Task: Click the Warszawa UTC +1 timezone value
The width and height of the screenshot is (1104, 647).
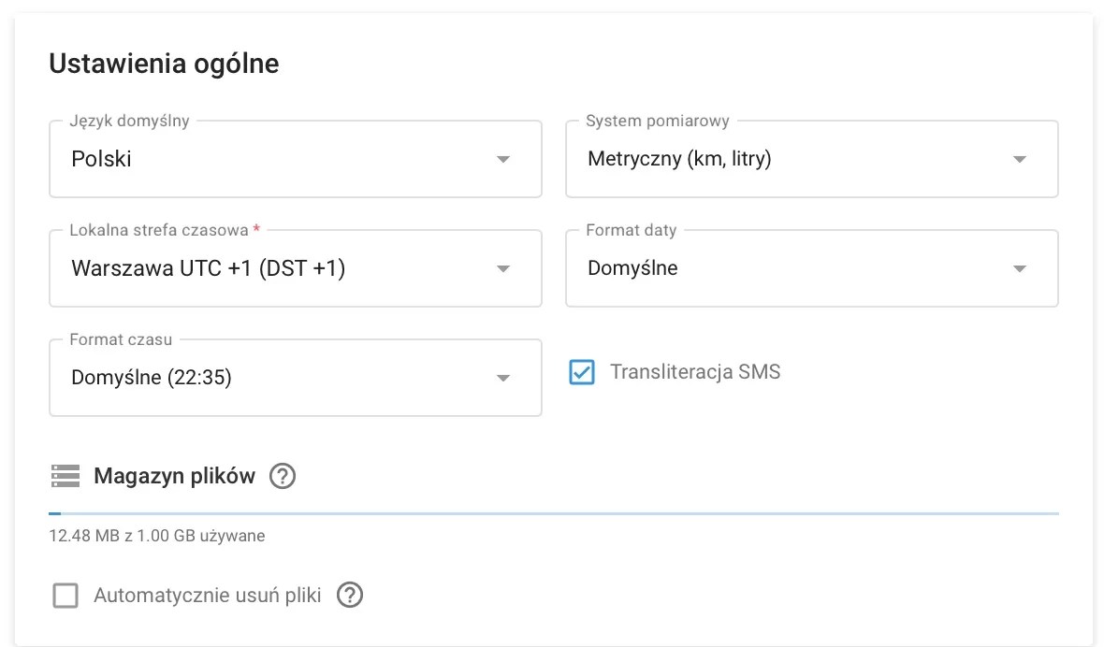Action: 209,269
